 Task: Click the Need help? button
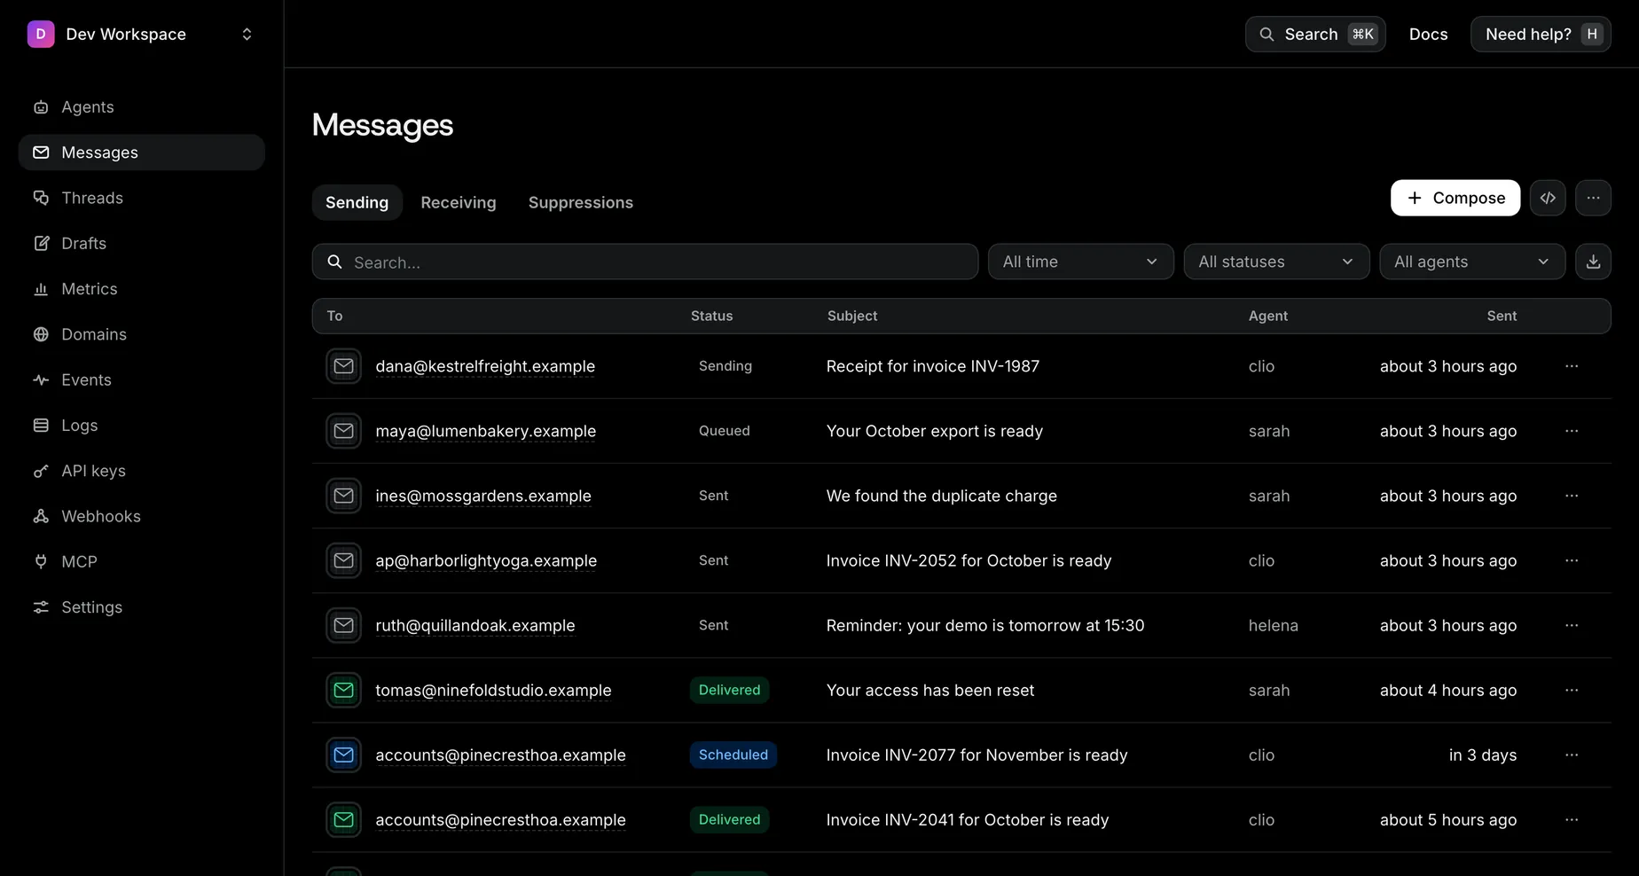pos(1541,34)
